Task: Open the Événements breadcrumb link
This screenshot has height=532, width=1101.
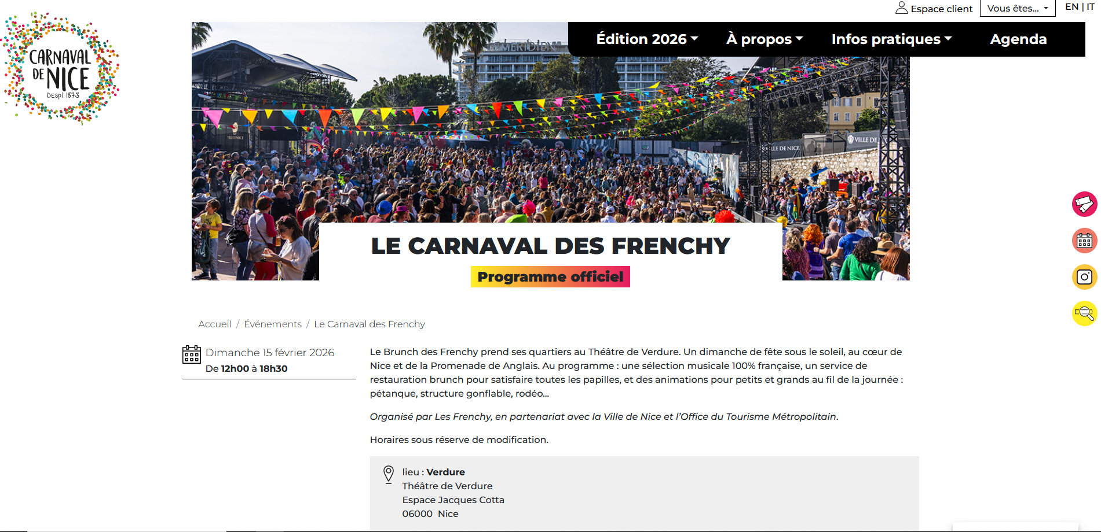Action: [273, 324]
